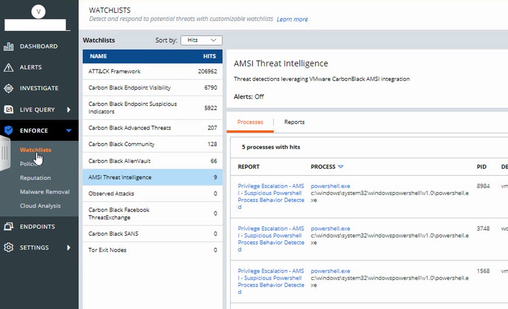Open Investigate page
The image size is (508, 309).
tap(39, 88)
